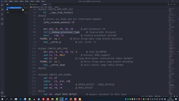Close the head.S editor tab
The width and height of the screenshot is (179, 101).
[x=50, y=4]
